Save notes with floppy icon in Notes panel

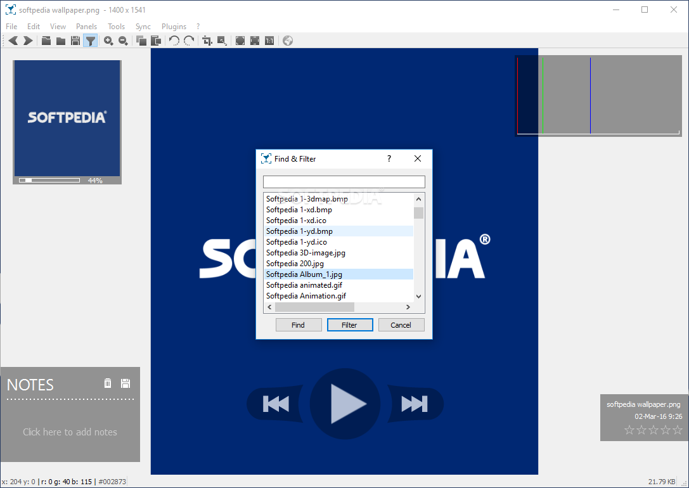tap(126, 383)
